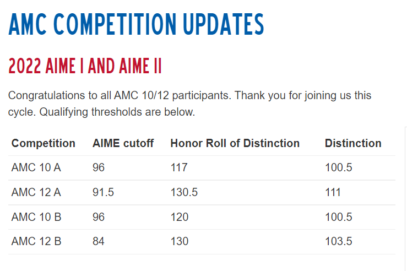This screenshot has height=271, width=407.
Task: Click the AMC 10 A cutoff value 96
Action: 99,167
